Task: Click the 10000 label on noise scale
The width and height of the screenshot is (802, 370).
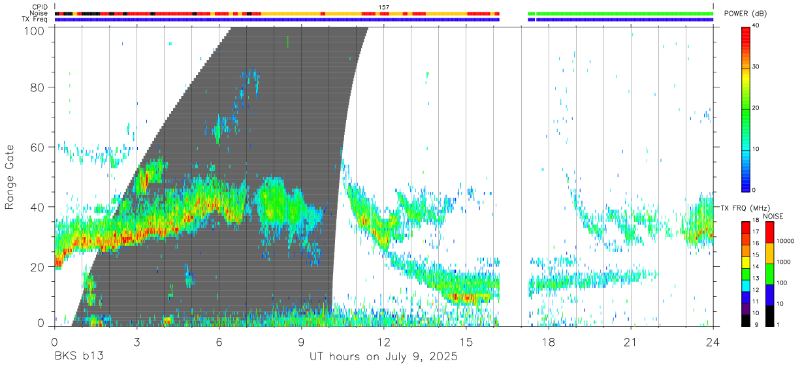Action: 784,241
